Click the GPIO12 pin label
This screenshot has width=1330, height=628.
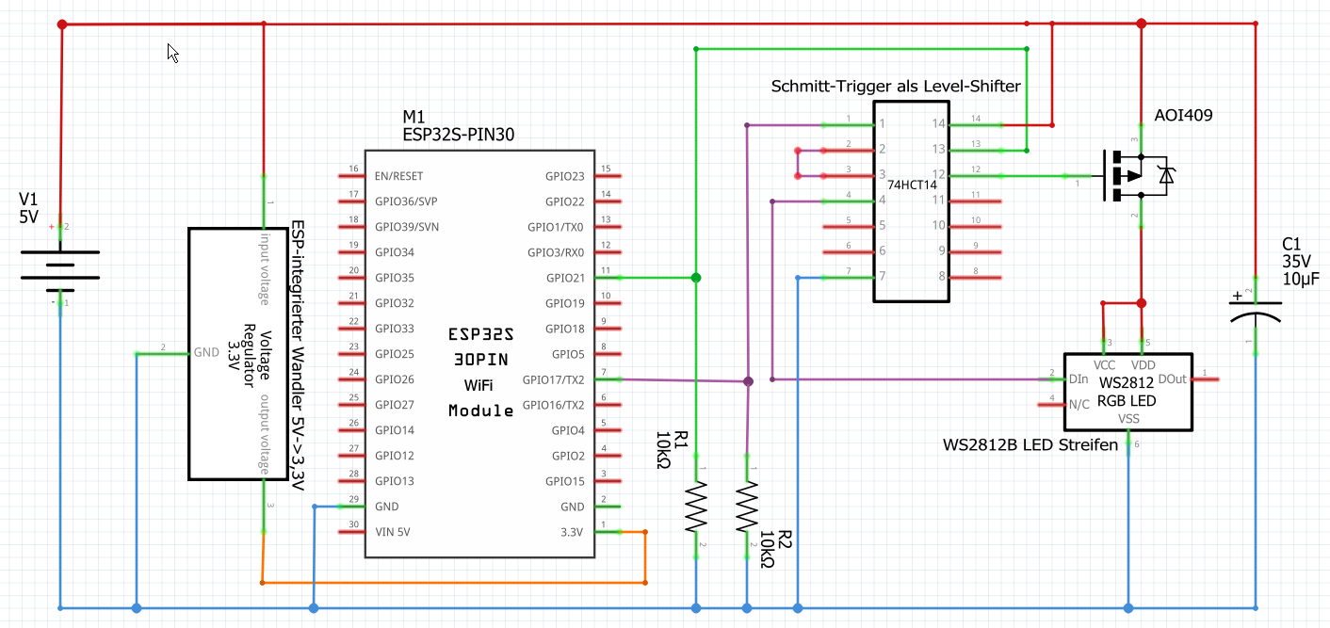[394, 456]
